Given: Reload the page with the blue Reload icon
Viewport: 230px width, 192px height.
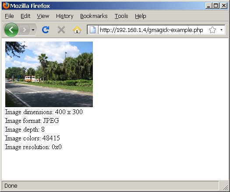Looking at the screenshot, I should (x=46, y=30).
